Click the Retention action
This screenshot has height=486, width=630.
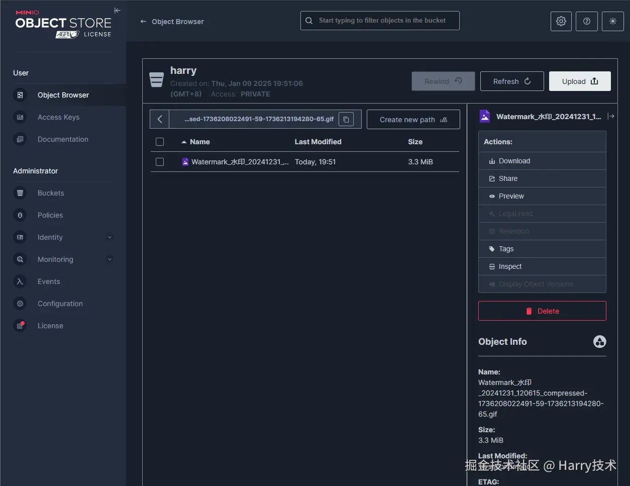(x=542, y=231)
